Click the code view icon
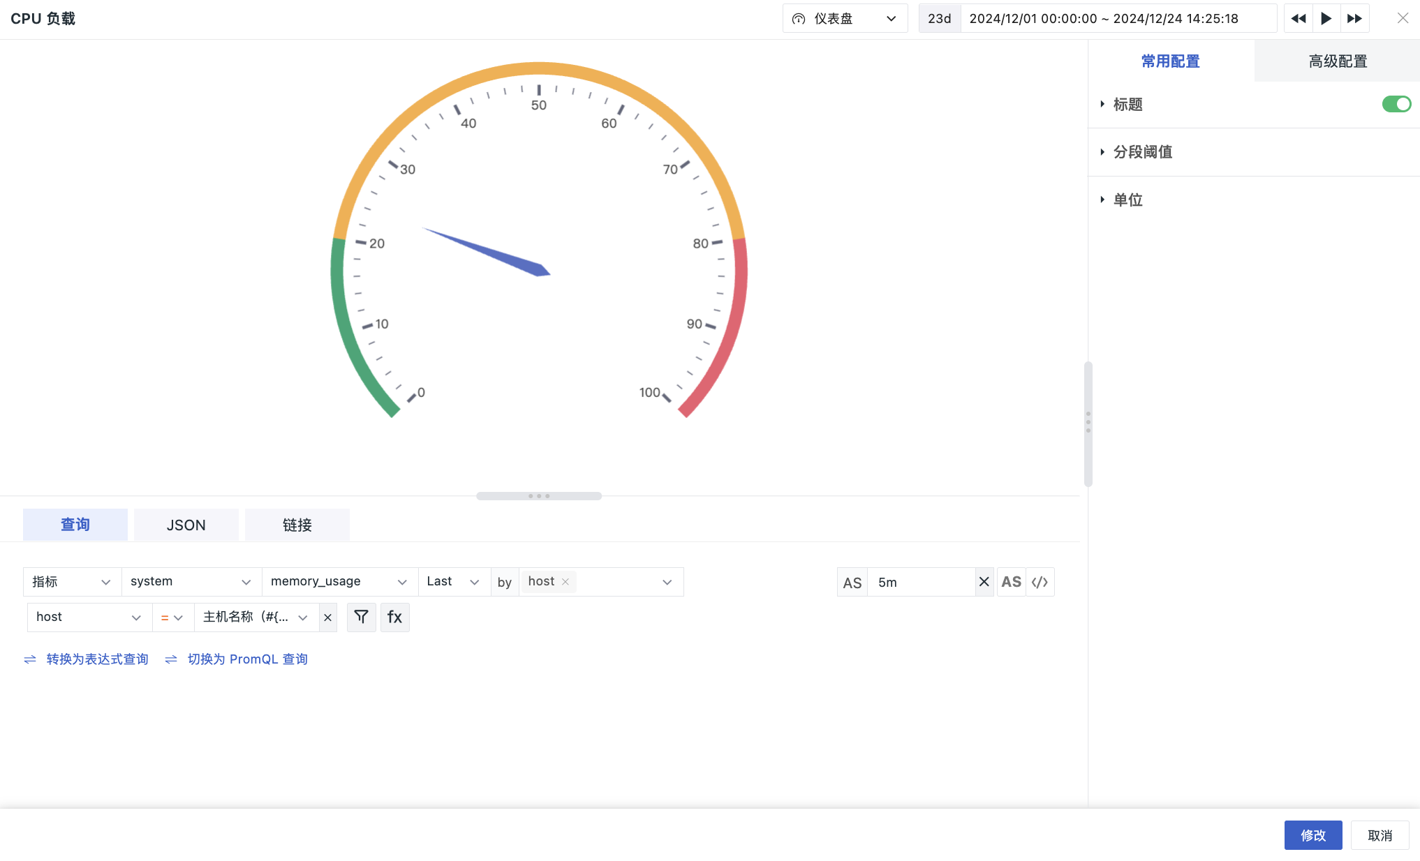 1040,582
